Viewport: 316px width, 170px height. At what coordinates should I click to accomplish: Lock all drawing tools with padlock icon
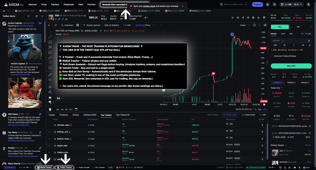pyautogui.click(x=50, y=97)
